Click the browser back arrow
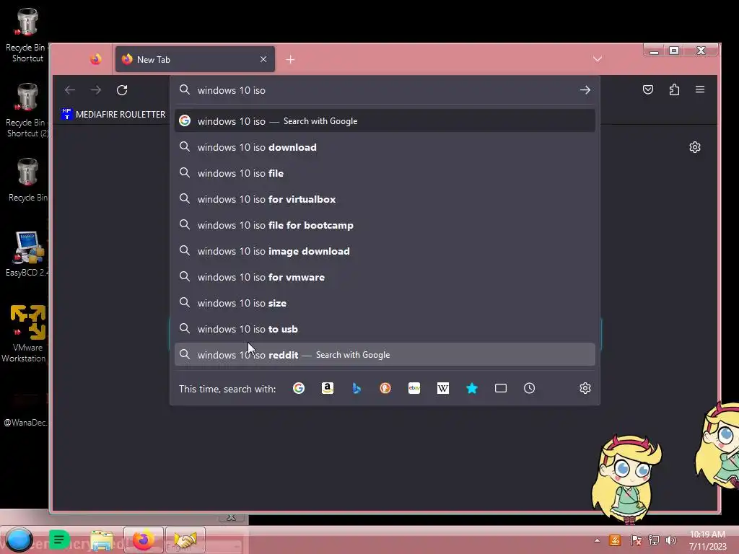 click(70, 90)
